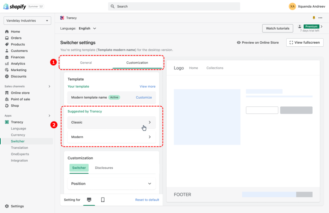Open Currency under Transcy app

18,135
